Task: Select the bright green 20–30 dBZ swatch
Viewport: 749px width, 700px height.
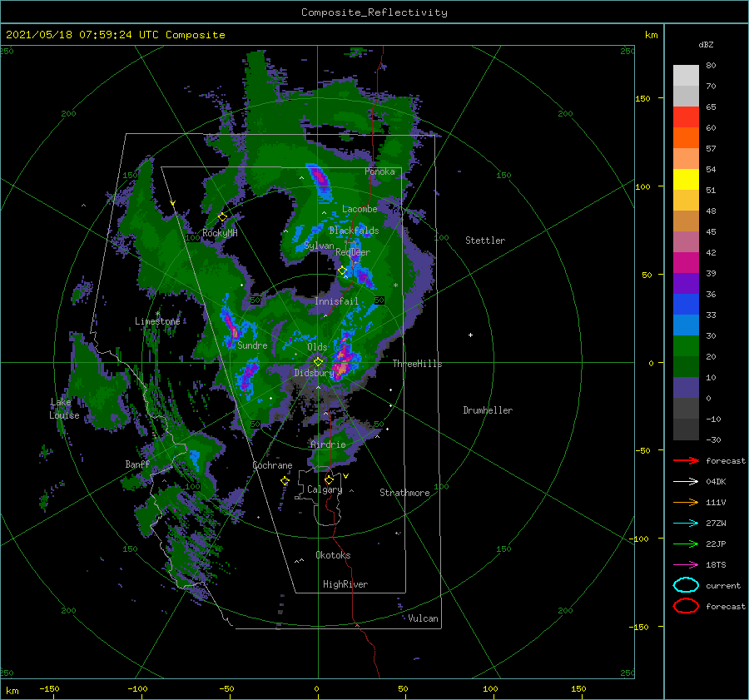Action: point(686,346)
